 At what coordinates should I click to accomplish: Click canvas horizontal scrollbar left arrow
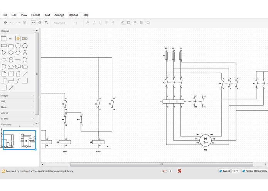(43, 164)
